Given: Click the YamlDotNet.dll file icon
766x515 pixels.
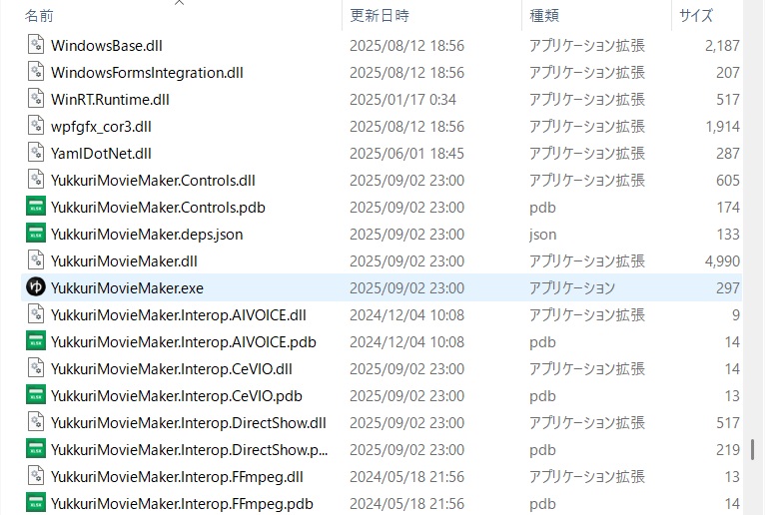Looking at the screenshot, I should [36, 153].
